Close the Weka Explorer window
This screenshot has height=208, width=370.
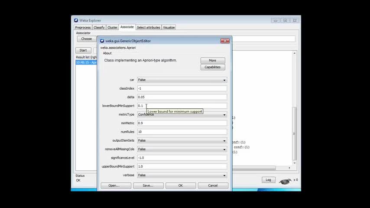click(x=295, y=20)
